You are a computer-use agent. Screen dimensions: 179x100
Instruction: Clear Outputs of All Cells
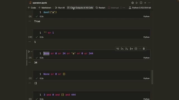pos(80,8)
